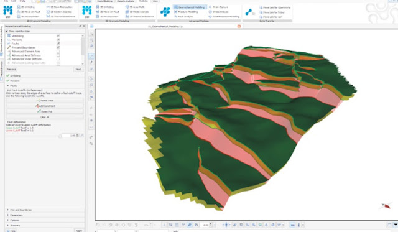Viewport: 398px width, 232px height.
Task: Open the 3D Move-on-Fault tool
Action: [108, 12]
